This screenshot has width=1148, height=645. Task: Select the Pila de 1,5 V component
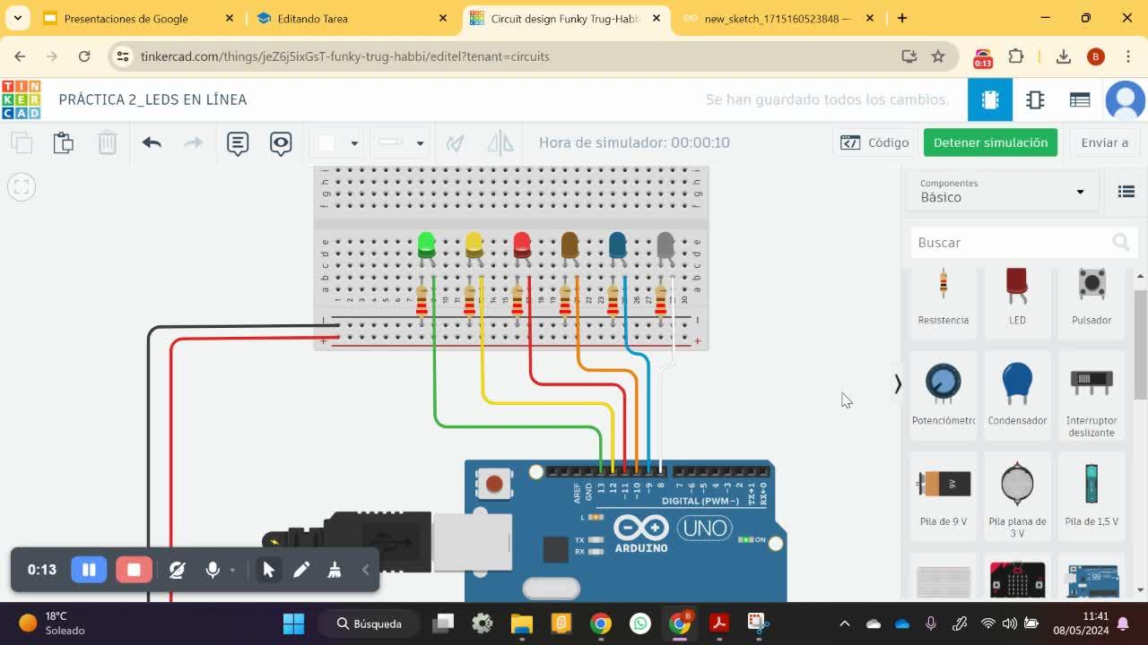point(1091,497)
